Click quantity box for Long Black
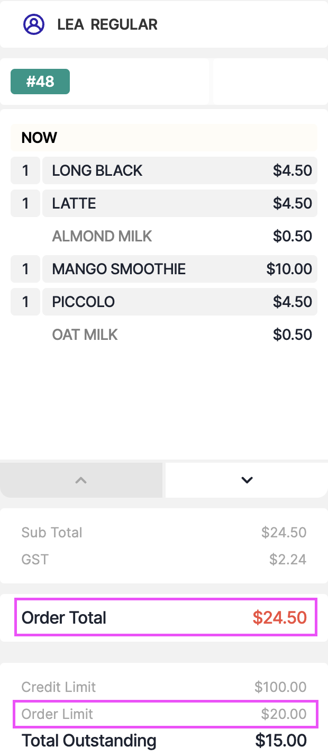328x756 pixels. 25,170
